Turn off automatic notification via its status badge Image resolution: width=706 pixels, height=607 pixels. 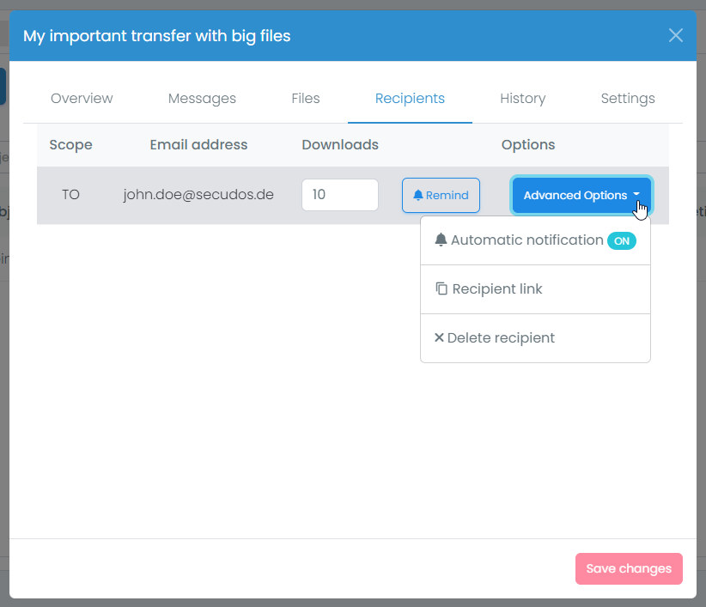click(622, 241)
